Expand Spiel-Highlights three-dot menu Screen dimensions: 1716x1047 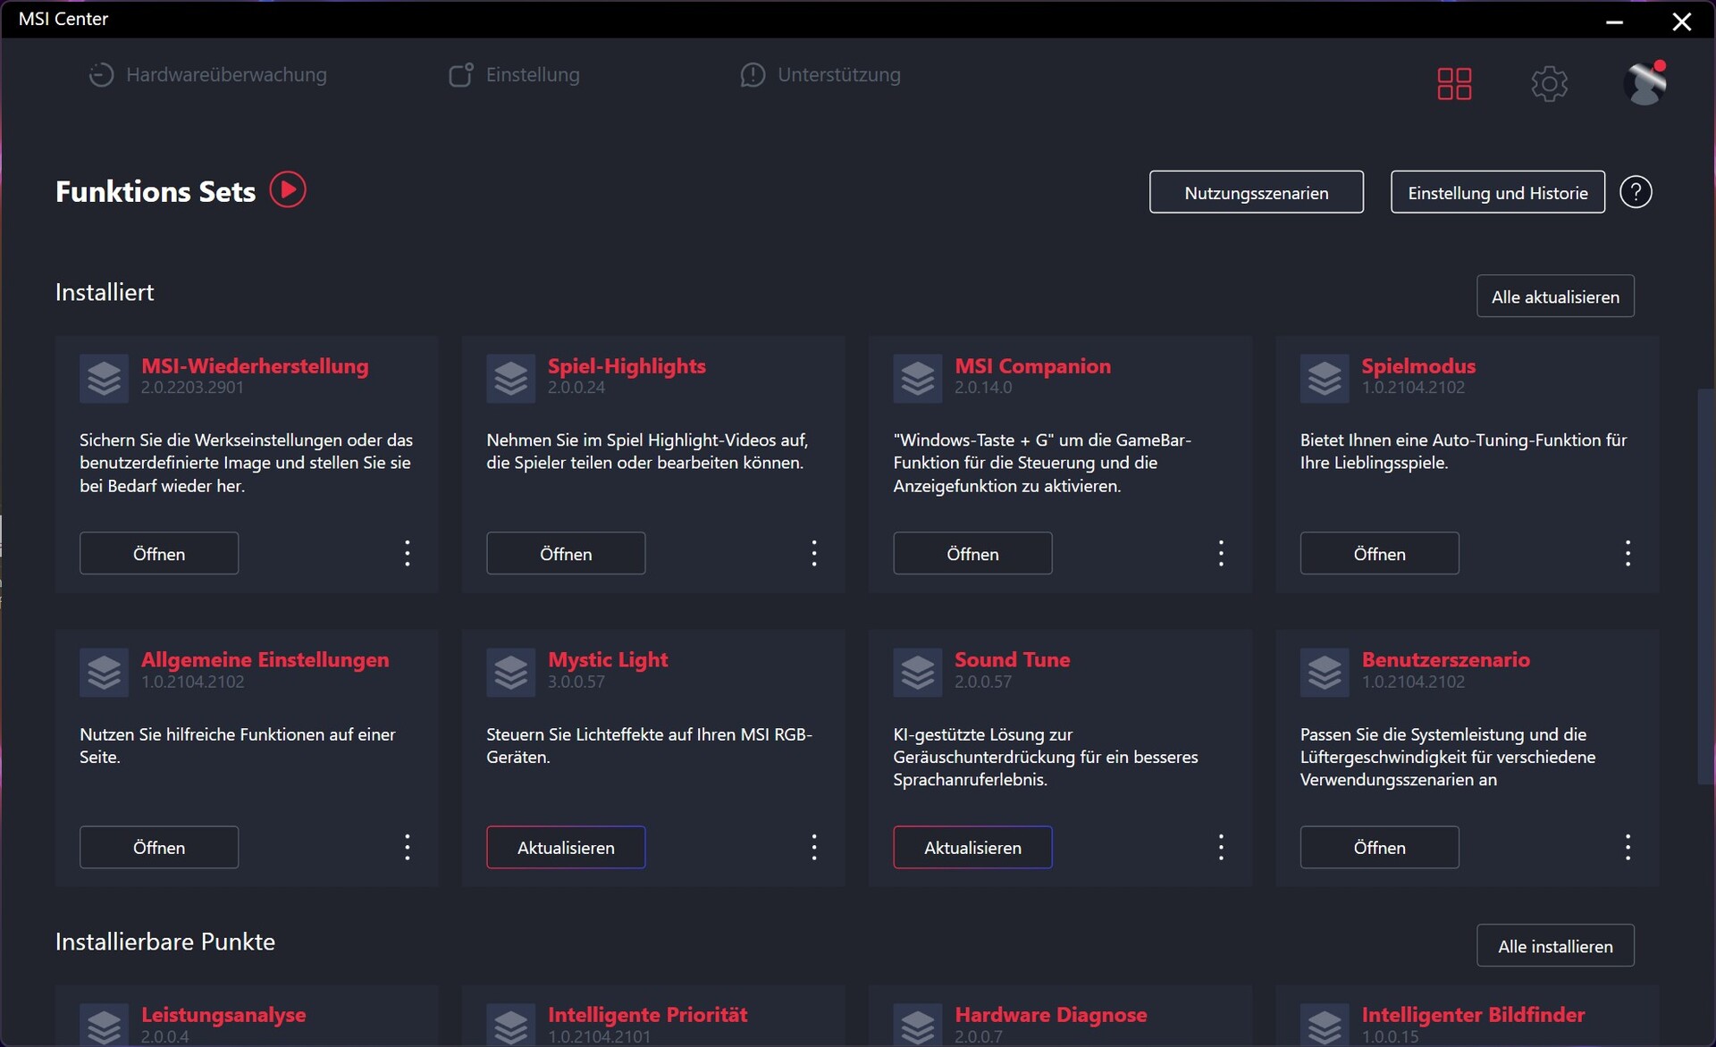(x=814, y=553)
